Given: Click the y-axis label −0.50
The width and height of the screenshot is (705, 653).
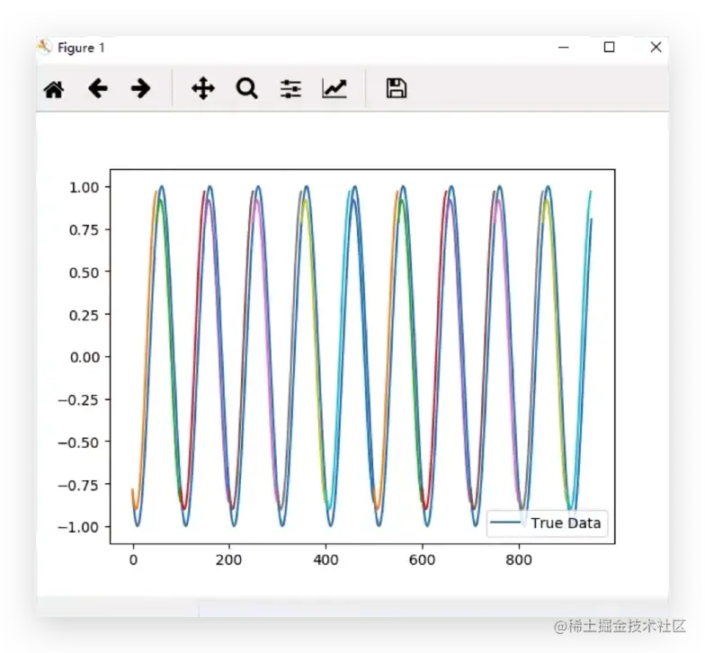Looking at the screenshot, I should [x=78, y=443].
